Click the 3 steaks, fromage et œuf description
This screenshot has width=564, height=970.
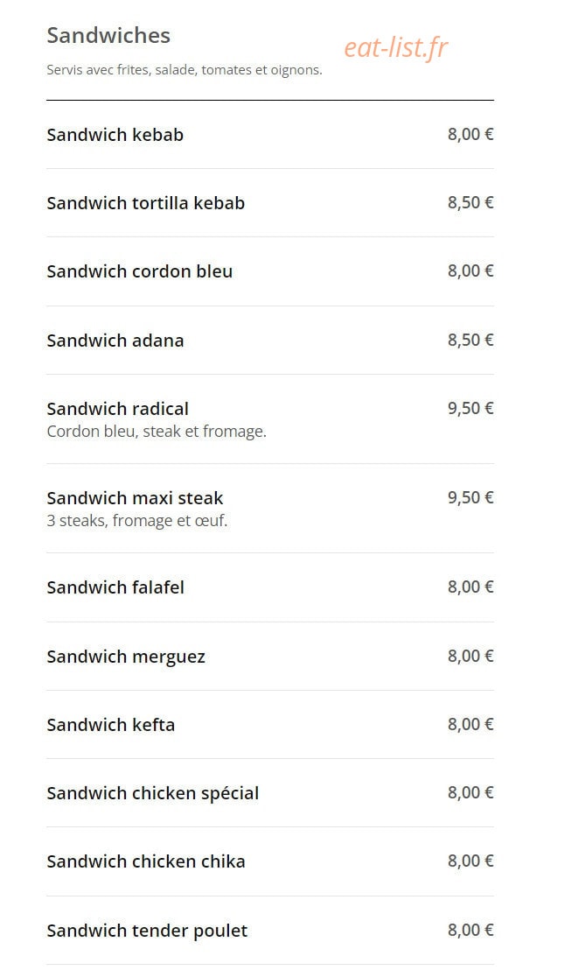137,521
